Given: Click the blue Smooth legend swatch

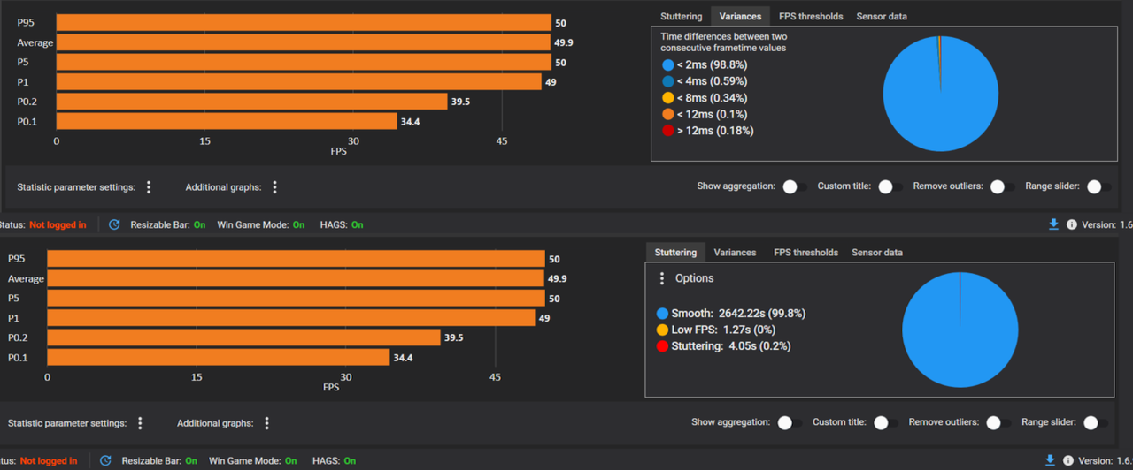Looking at the screenshot, I should [x=662, y=314].
